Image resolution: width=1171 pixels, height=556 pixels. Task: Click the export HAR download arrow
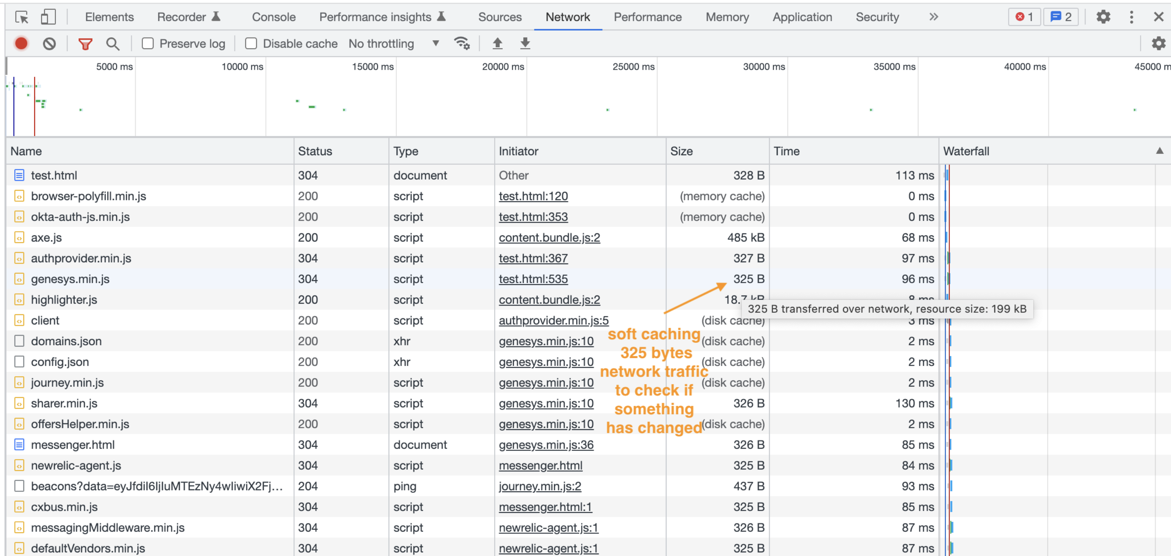(x=525, y=43)
